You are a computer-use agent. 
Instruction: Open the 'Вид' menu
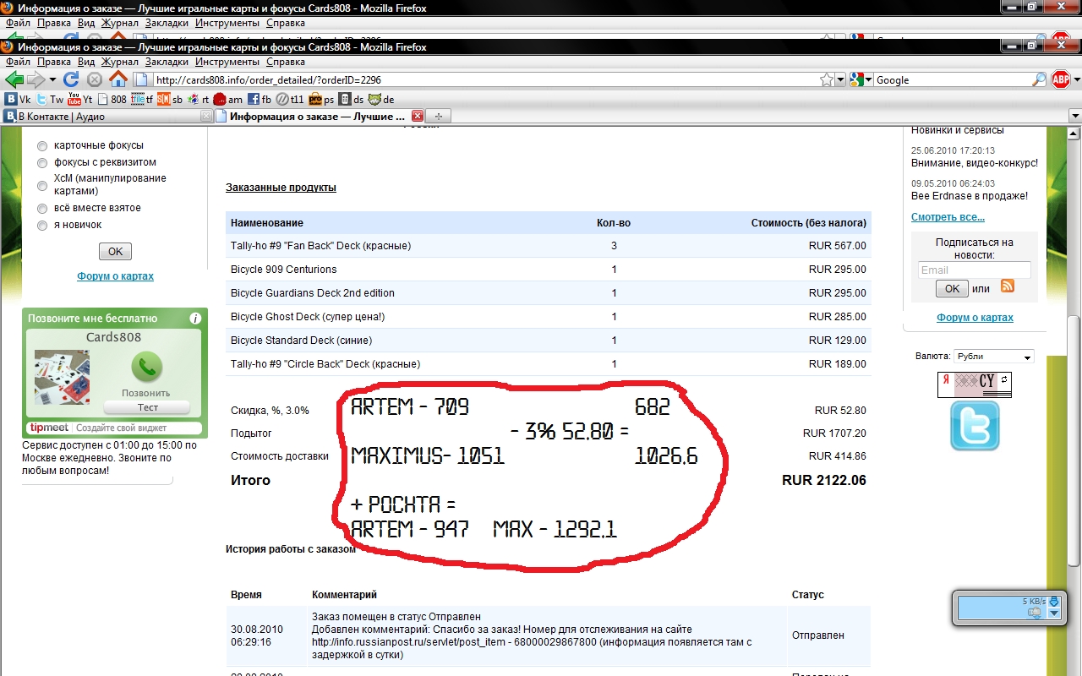click(86, 62)
